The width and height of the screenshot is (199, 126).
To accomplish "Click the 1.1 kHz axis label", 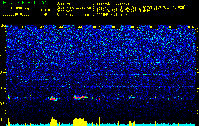I will click(x=3, y=41).
